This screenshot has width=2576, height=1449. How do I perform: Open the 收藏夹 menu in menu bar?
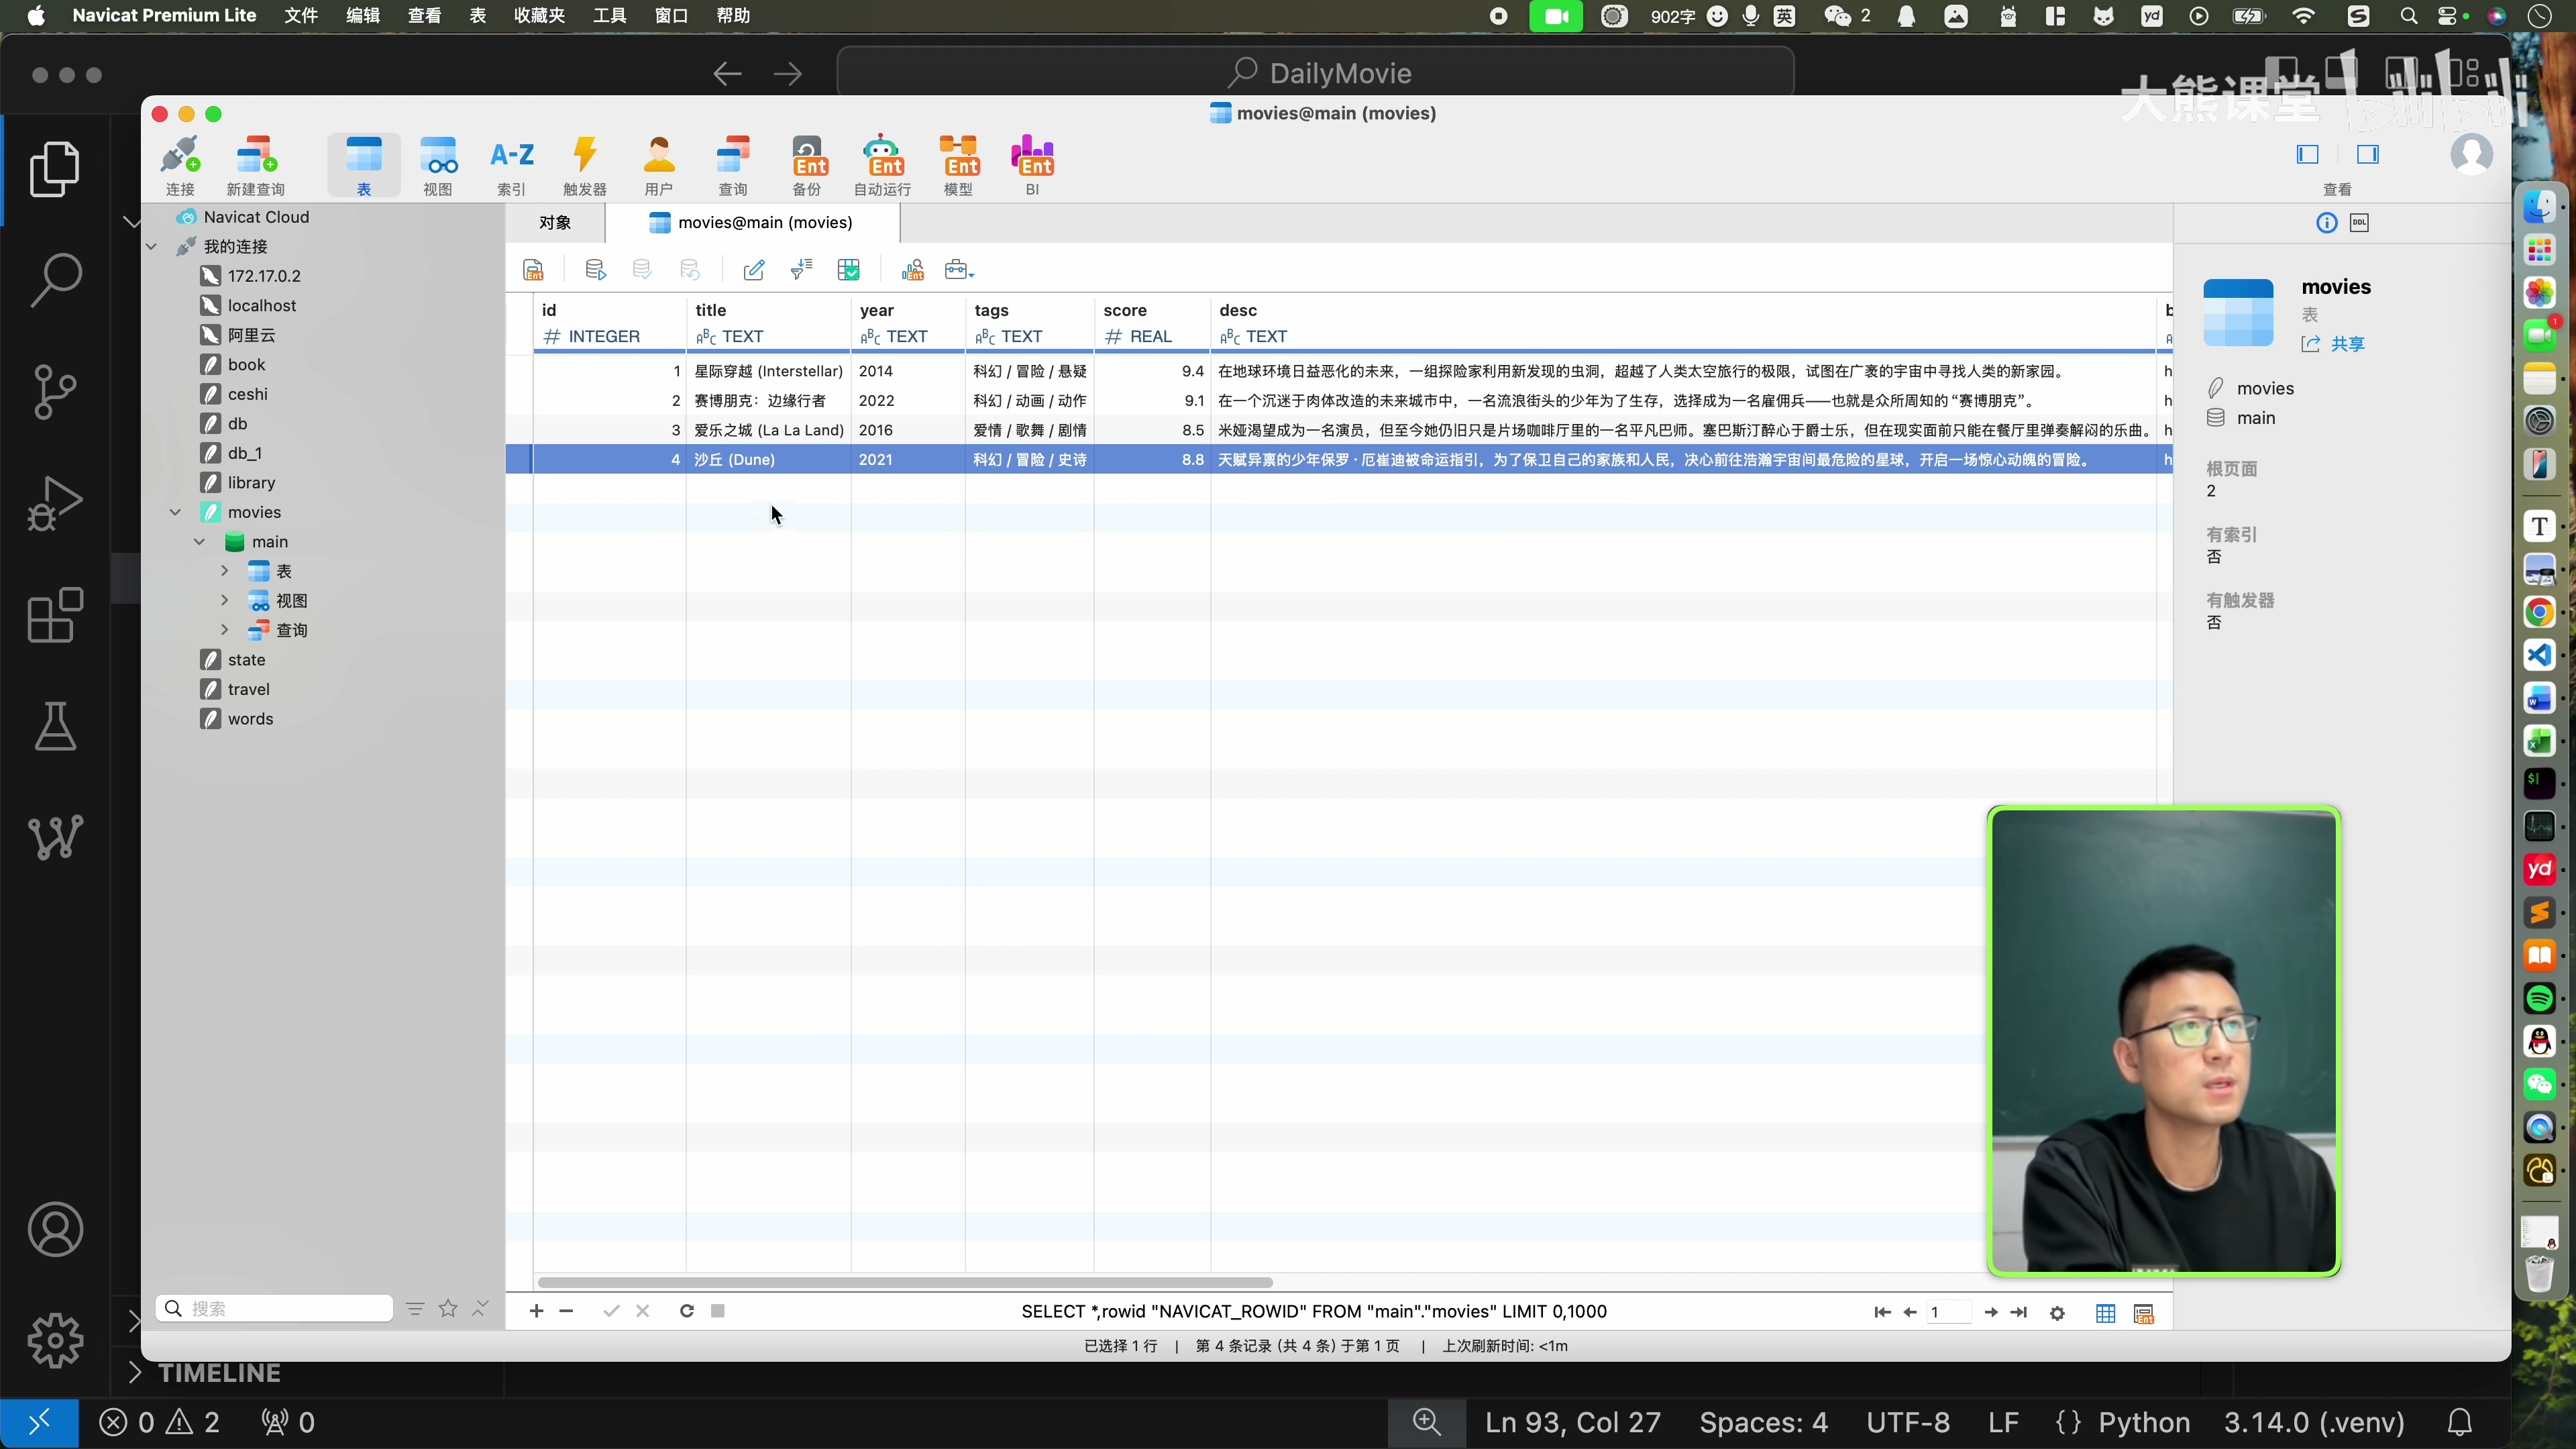[539, 16]
